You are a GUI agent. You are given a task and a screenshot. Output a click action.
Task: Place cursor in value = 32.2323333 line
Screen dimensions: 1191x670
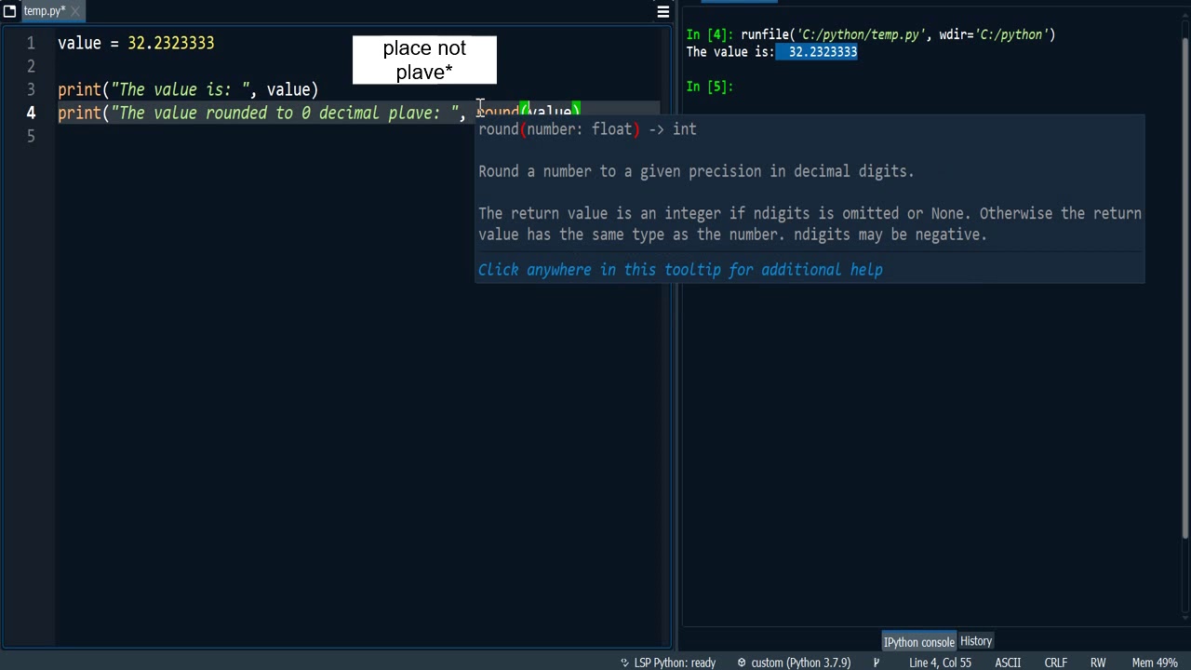(x=136, y=43)
